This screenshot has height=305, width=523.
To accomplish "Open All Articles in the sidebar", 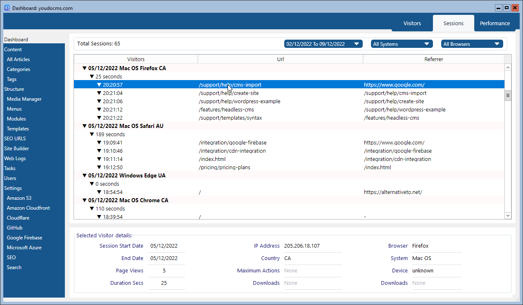I will [18, 59].
